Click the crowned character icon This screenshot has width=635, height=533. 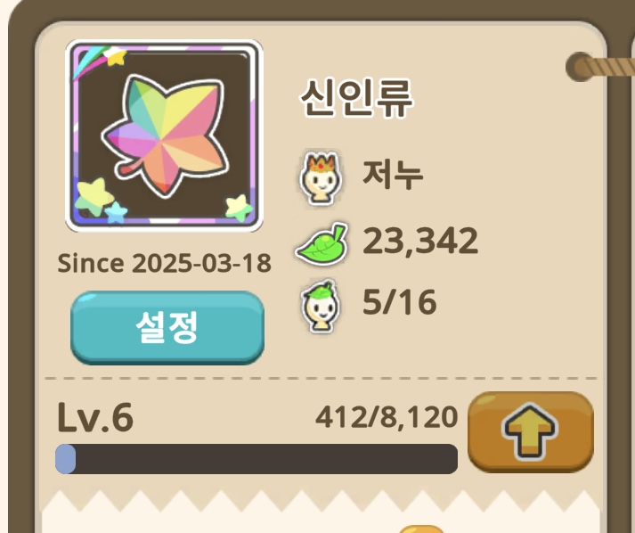[321, 178]
